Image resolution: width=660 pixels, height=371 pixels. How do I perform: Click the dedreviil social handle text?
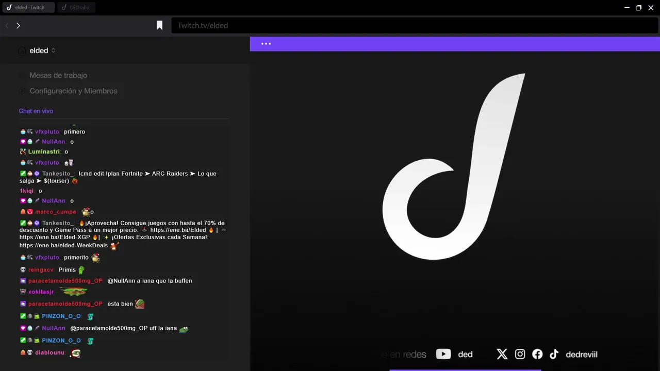point(582,355)
